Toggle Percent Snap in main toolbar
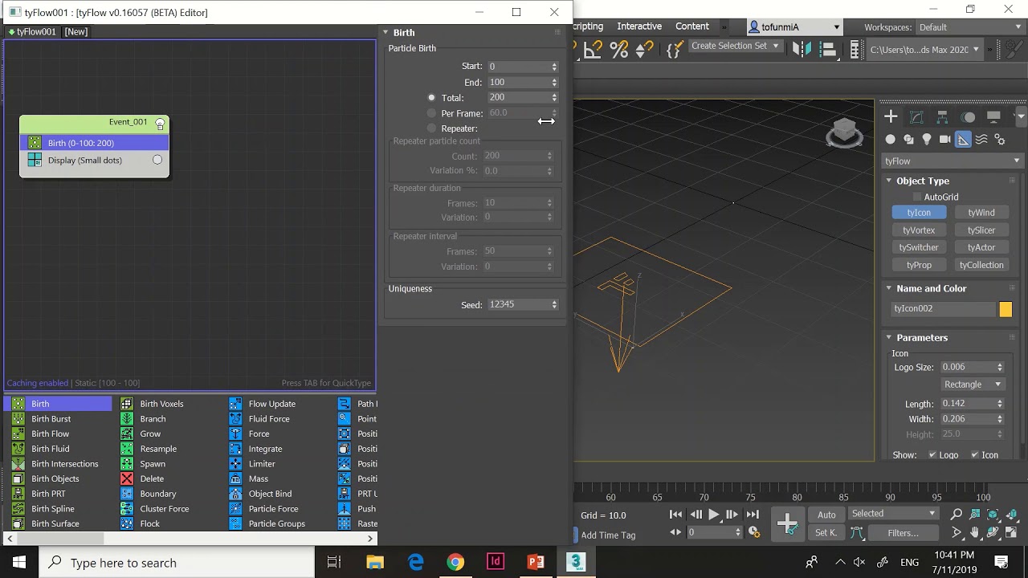The height and width of the screenshot is (578, 1028). (x=618, y=50)
